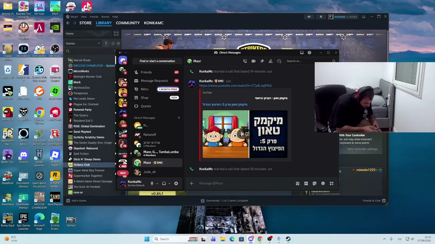The height and width of the screenshot is (244, 435).
Task: Click the Discord Direct Messages home icon
Action: (123, 61)
